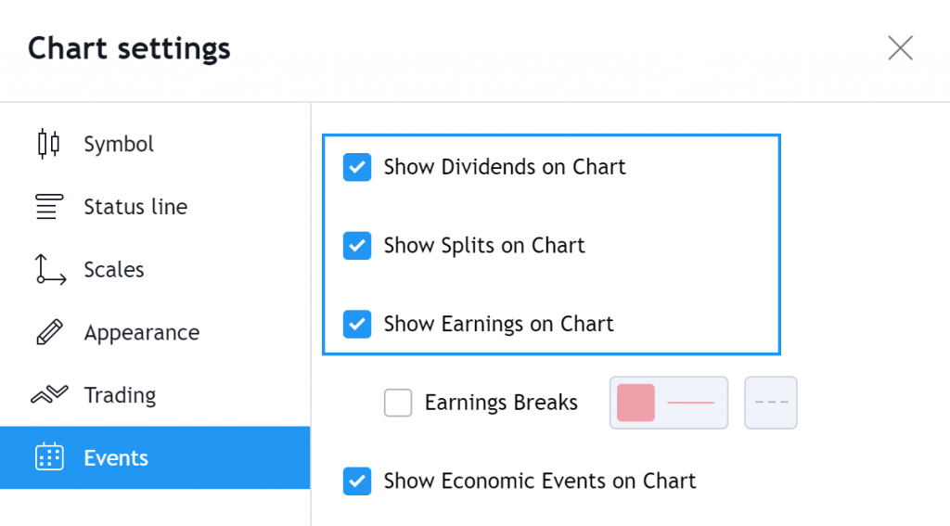Viewport: 950px width, 526px height.
Task: Open the Status line settings tab
Action: pyautogui.click(x=135, y=207)
